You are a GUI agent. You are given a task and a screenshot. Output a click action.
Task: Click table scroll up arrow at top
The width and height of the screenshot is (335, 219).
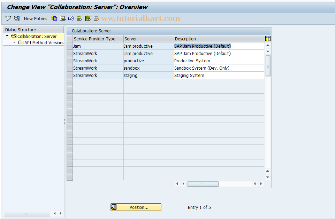point(268,46)
